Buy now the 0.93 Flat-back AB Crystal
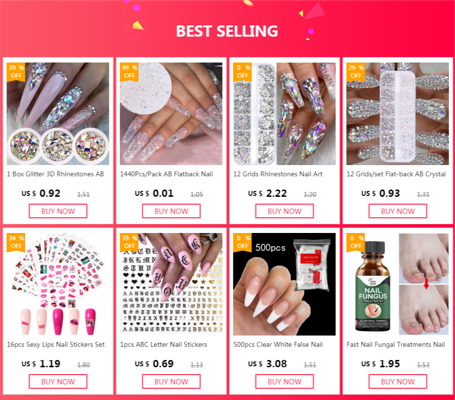The height and width of the screenshot is (400, 455). 397,211
